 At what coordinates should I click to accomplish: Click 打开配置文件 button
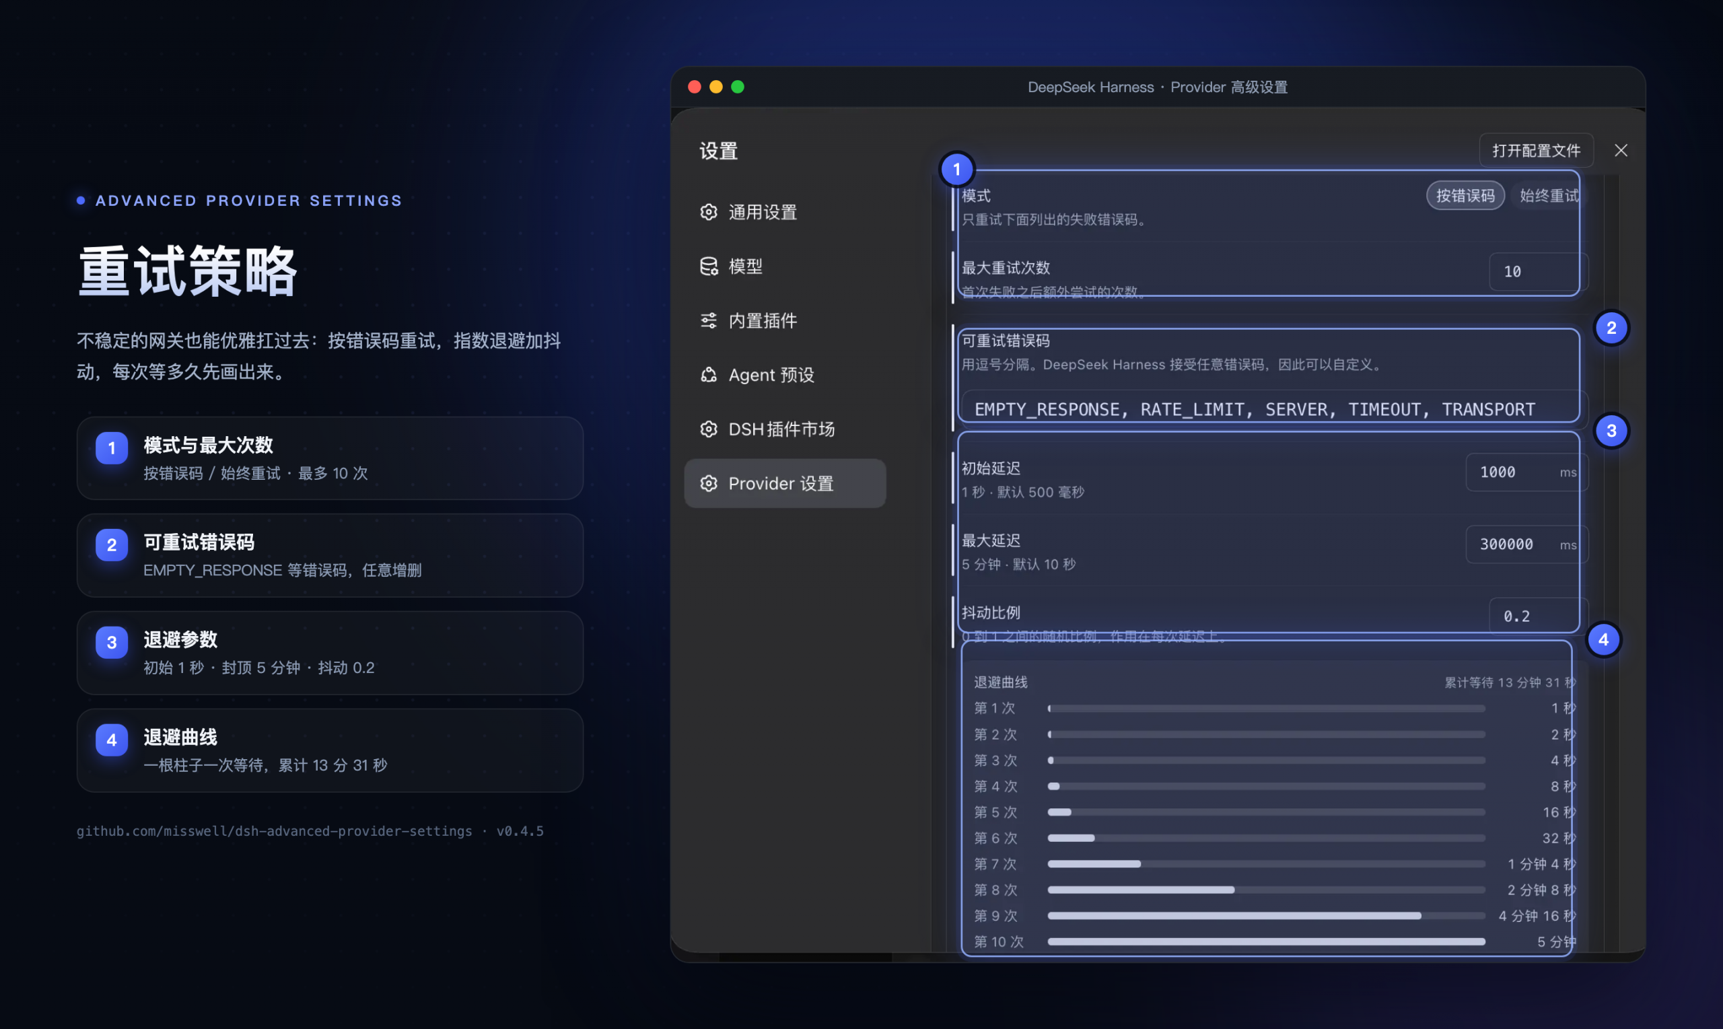click(1536, 151)
